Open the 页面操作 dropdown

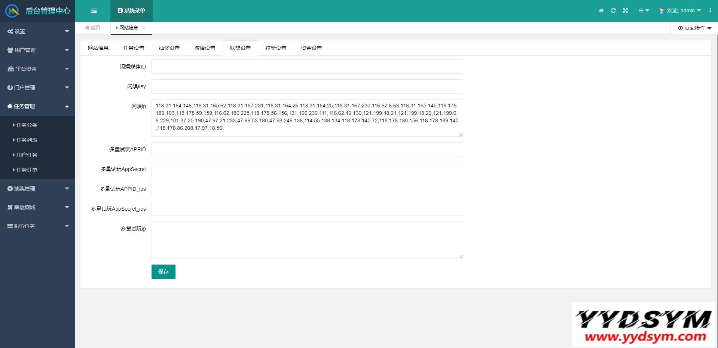tap(694, 28)
